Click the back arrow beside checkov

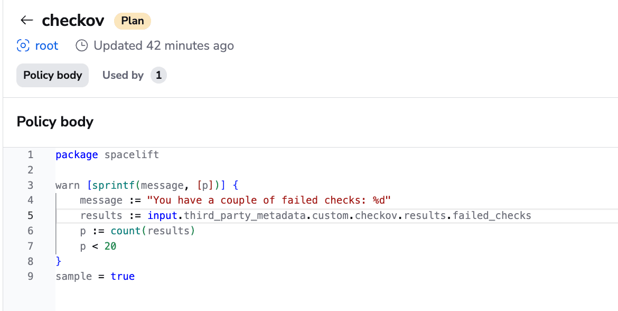pyautogui.click(x=27, y=20)
